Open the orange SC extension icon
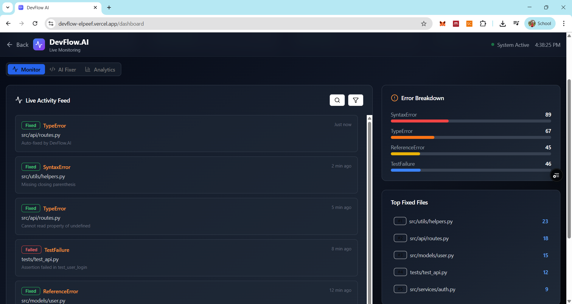 469,24
